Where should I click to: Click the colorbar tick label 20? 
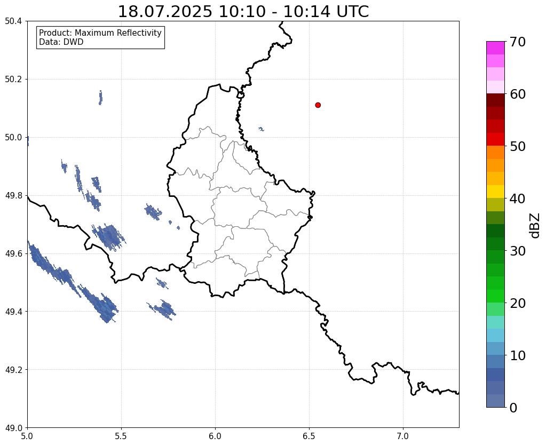518,303
